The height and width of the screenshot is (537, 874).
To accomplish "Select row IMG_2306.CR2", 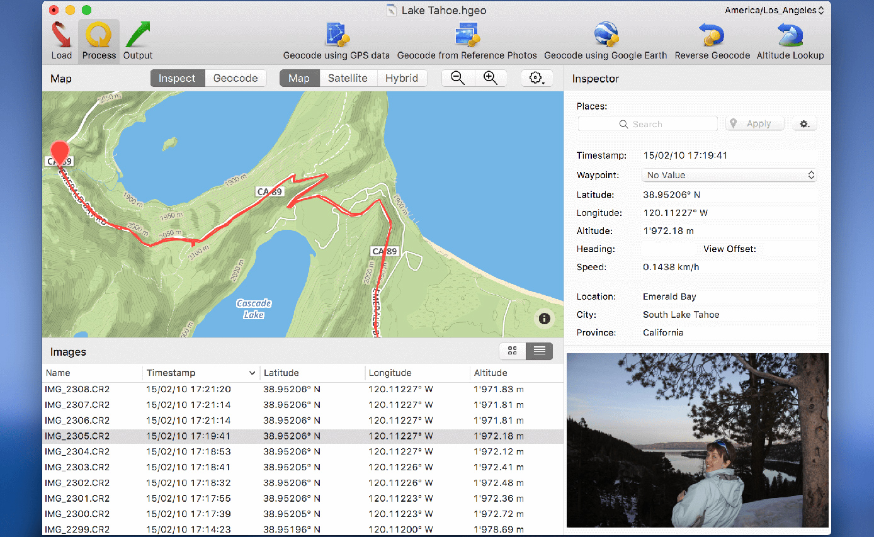I will tap(303, 421).
